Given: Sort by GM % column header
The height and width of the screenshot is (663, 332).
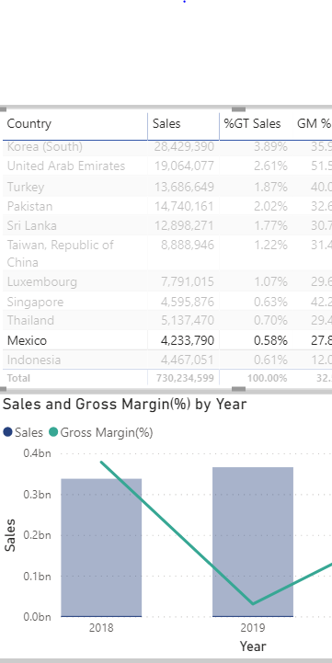Looking at the screenshot, I should pyautogui.click(x=314, y=123).
